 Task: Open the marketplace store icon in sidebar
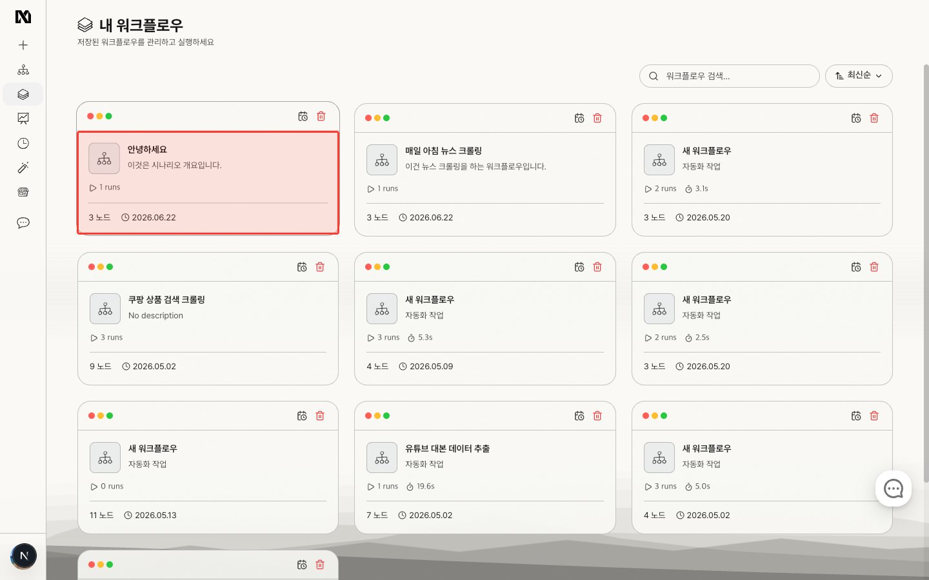pyautogui.click(x=23, y=192)
